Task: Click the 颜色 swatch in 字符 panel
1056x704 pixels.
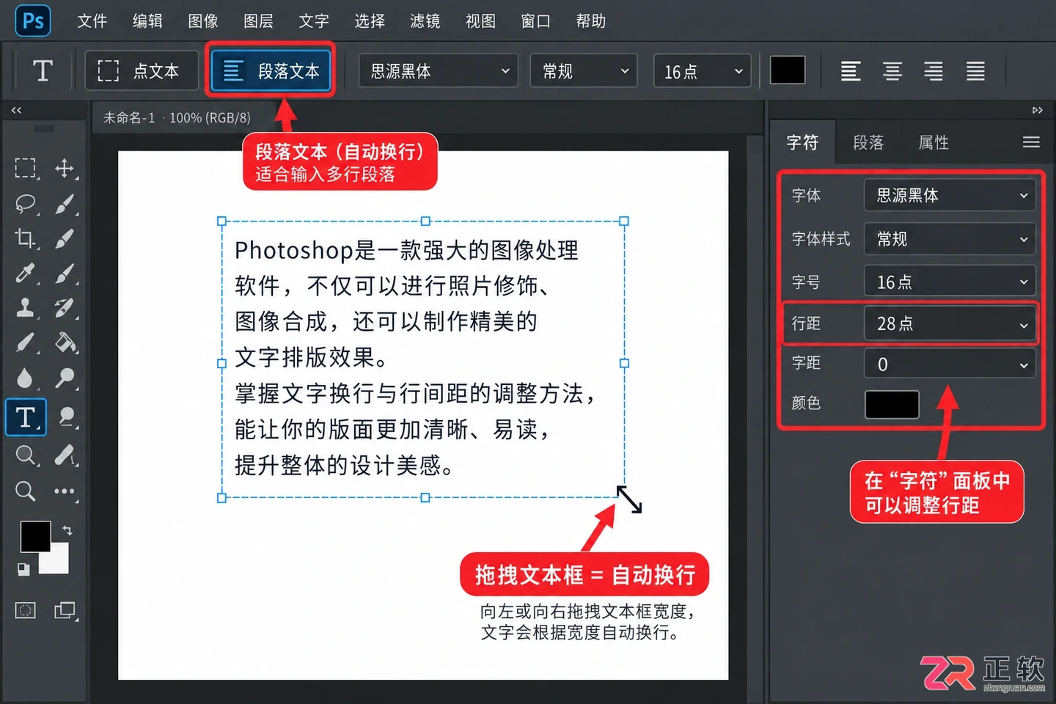Action: pos(892,404)
